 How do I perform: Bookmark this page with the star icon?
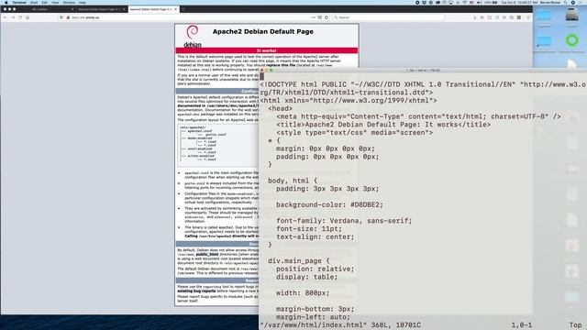coord(327,17)
